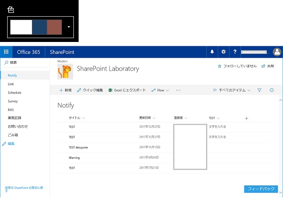Screen dimensions: 283x205
Task: Select RAS in left navigation
Action: tap(11, 110)
